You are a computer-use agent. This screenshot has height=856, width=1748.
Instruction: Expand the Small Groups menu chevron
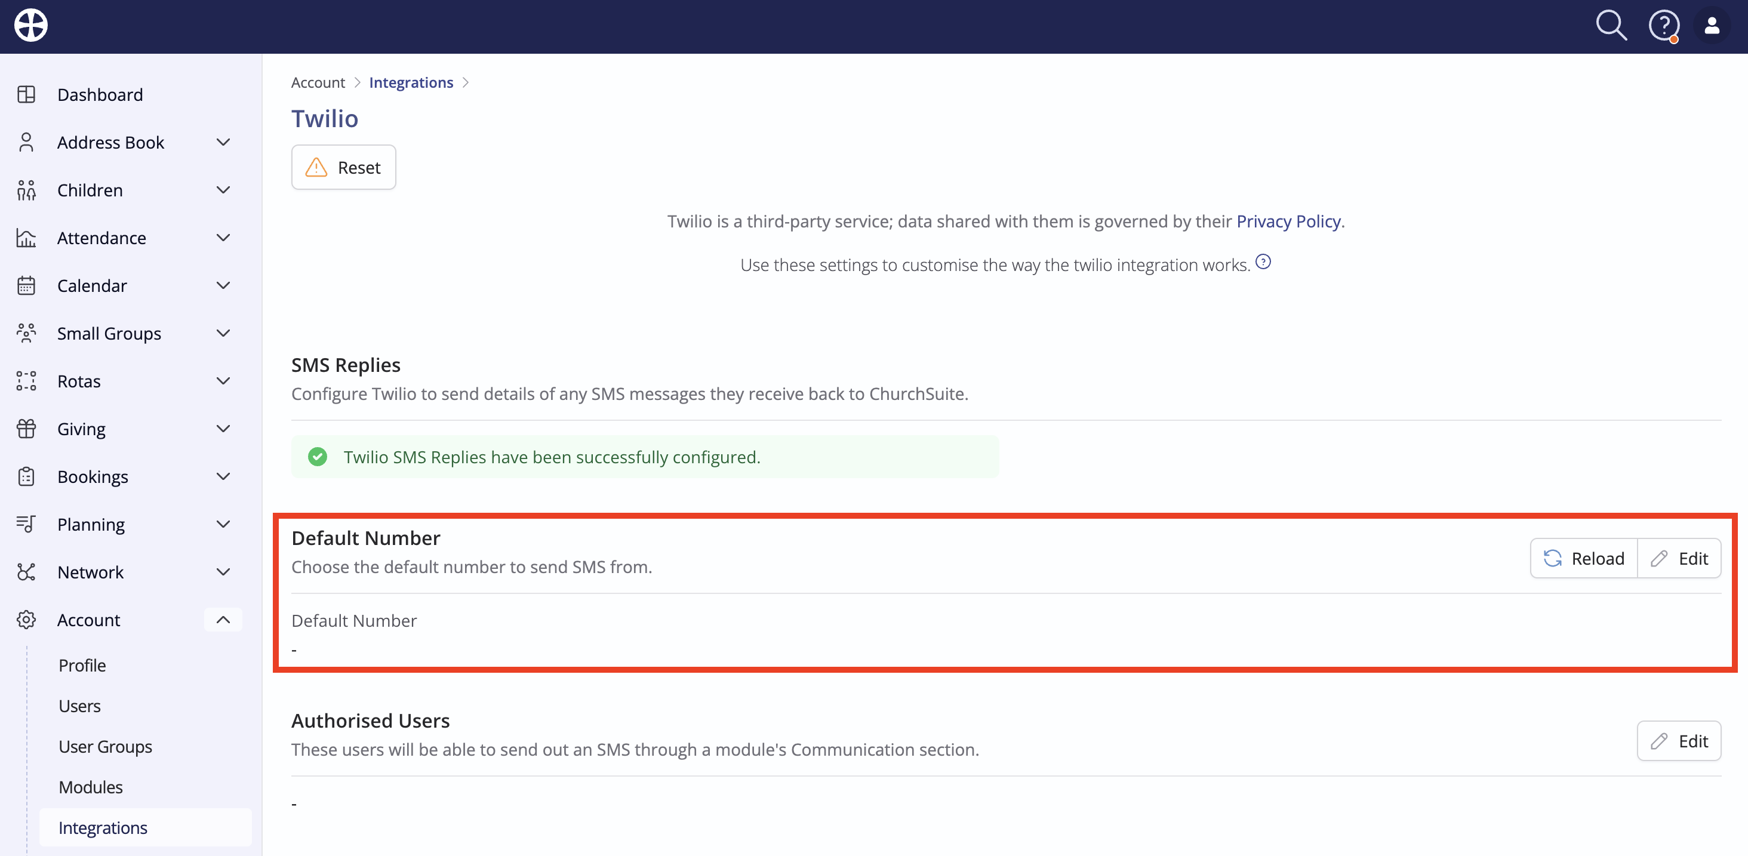pos(223,333)
